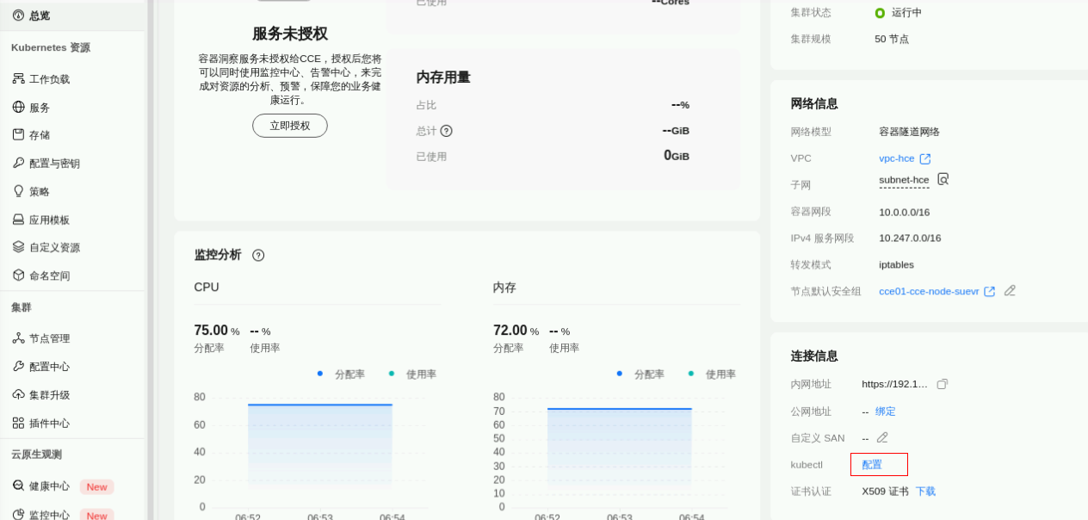Click the 配置中心 wrench icon
This screenshot has height=520, width=1088.
(18, 366)
